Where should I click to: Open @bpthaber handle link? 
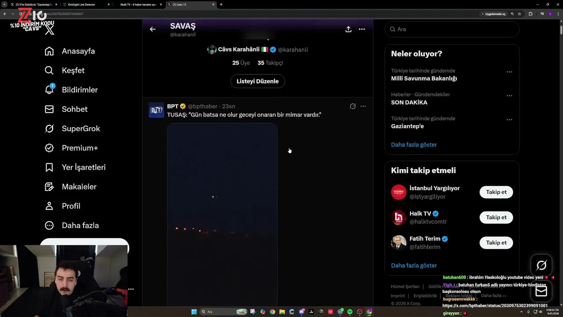coord(203,106)
